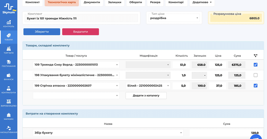Open the Магазин sidebar section

click(x=9, y=117)
